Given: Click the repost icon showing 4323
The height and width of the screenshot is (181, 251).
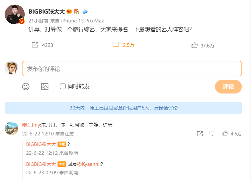Looking at the screenshot, I should pyautogui.click(x=35, y=45).
